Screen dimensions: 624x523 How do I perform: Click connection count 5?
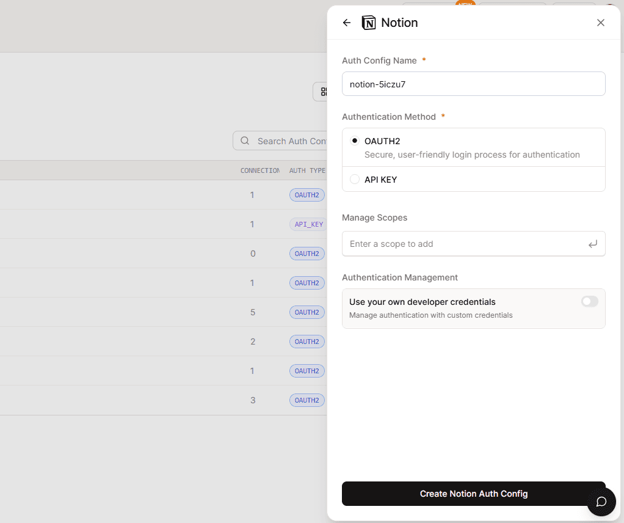[253, 312]
